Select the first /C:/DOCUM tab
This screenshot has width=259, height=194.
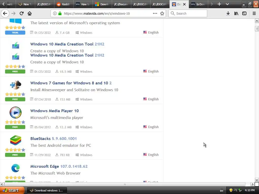[45, 4]
